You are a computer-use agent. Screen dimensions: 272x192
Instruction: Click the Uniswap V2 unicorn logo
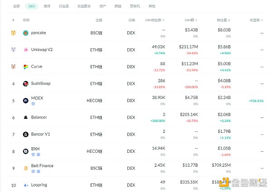point(26,50)
